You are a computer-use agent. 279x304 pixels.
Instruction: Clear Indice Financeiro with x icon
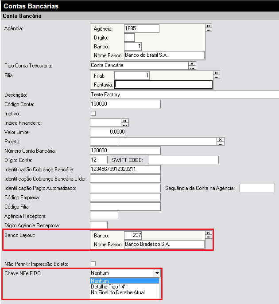(x=125, y=121)
